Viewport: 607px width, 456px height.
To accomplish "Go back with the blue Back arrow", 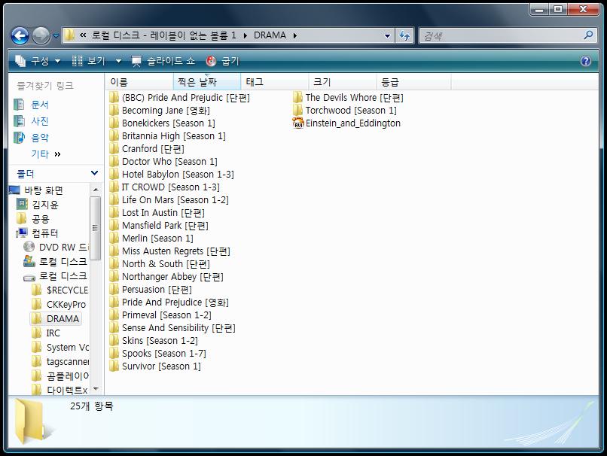I will [20, 35].
